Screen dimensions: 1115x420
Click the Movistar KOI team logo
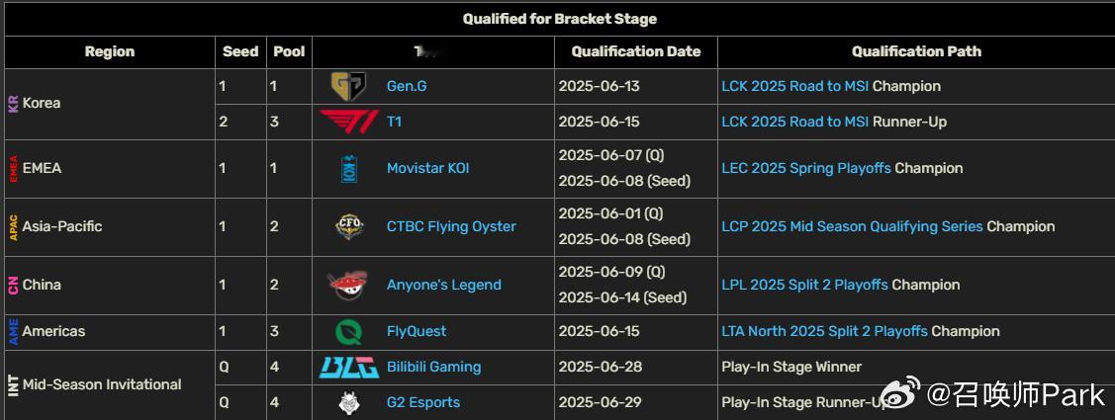(x=348, y=168)
